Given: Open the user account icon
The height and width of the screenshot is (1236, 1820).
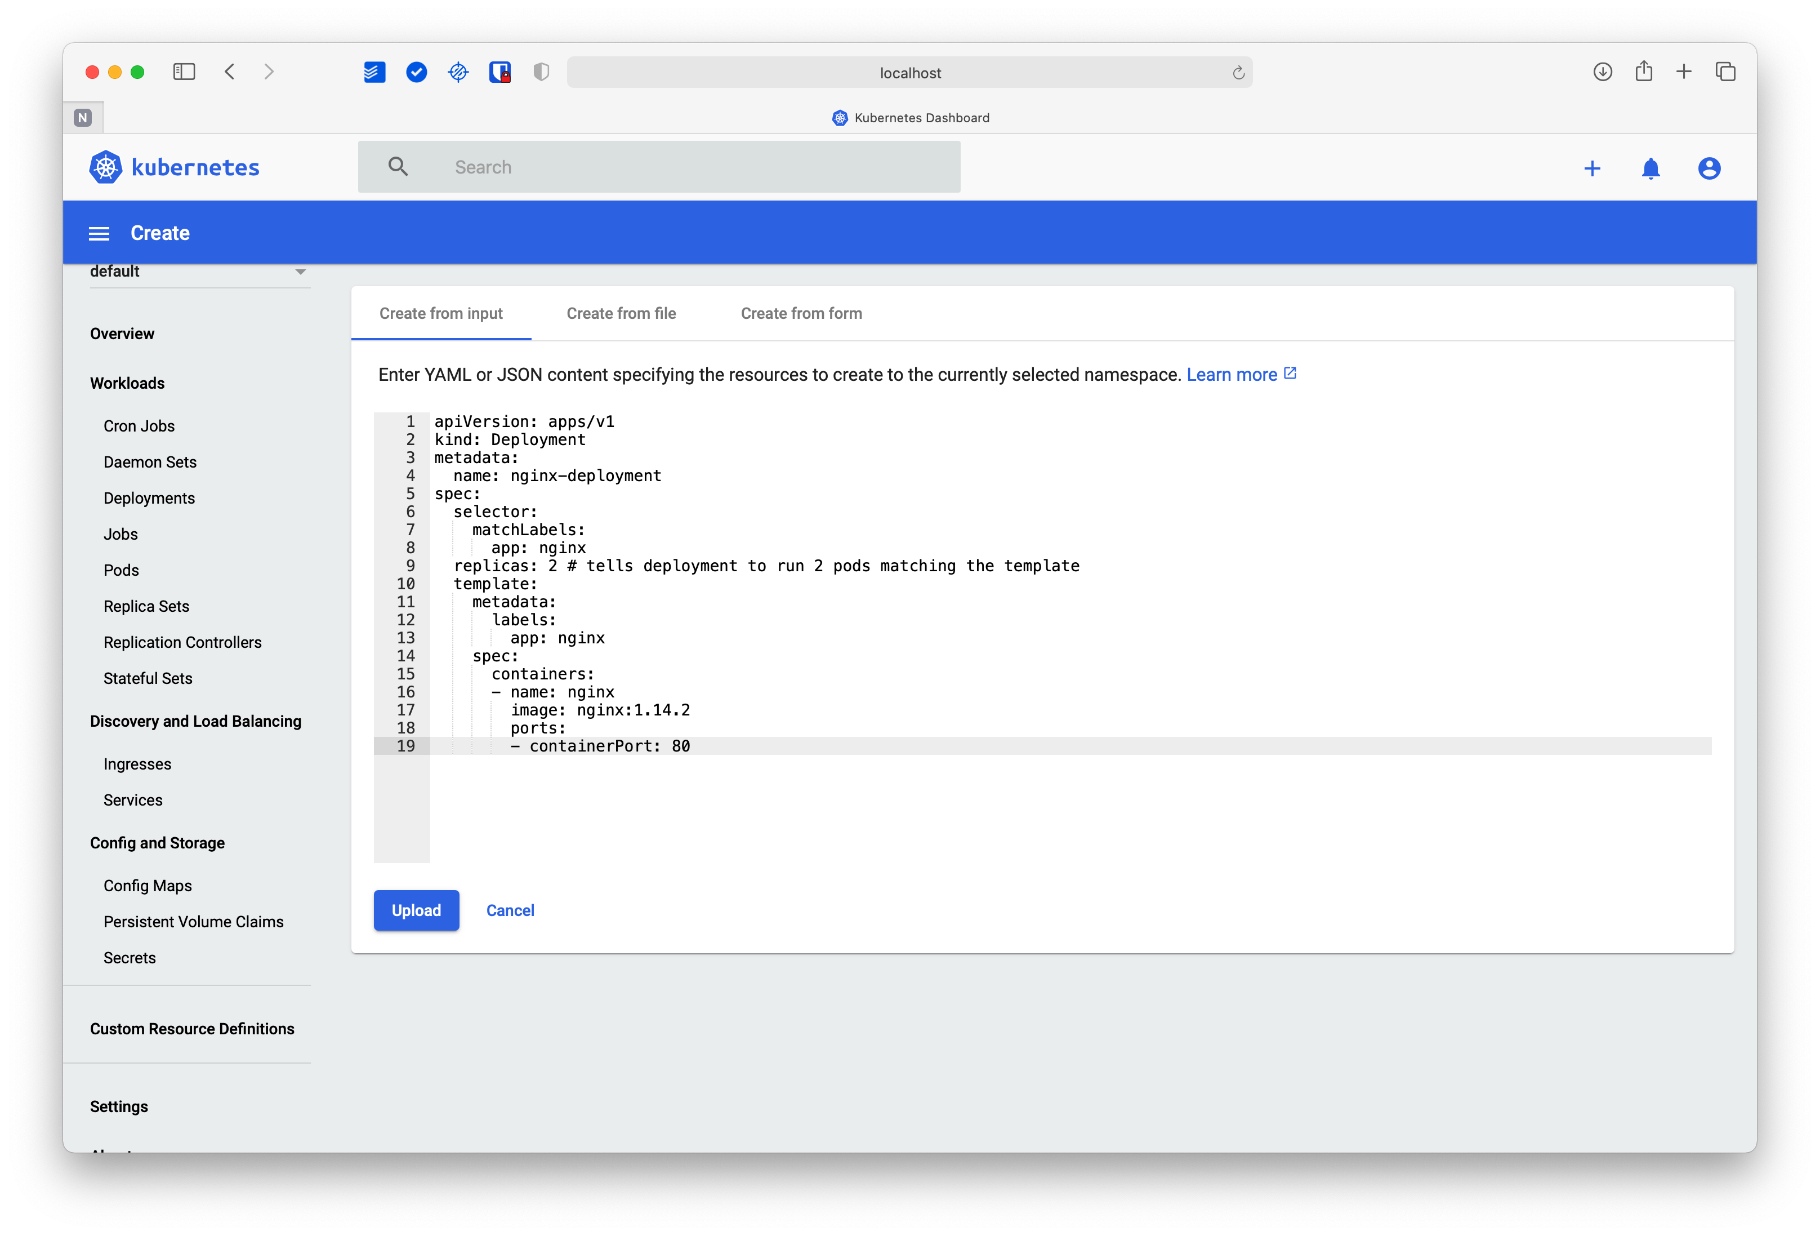Looking at the screenshot, I should pyautogui.click(x=1709, y=168).
